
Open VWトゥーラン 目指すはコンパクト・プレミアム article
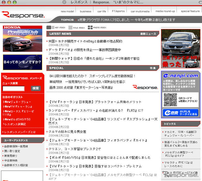tap(95, 166)
